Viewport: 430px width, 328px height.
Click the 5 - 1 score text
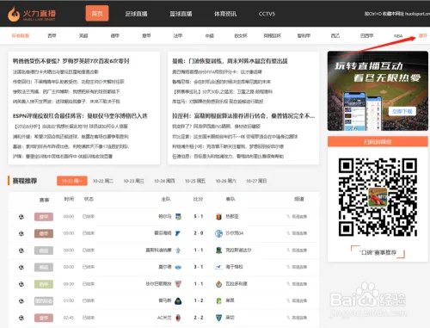coord(199,216)
